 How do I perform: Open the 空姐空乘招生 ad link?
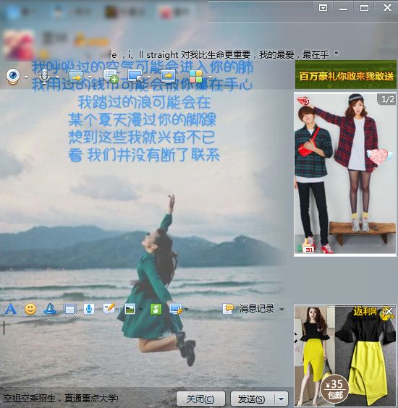(x=62, y=399)
